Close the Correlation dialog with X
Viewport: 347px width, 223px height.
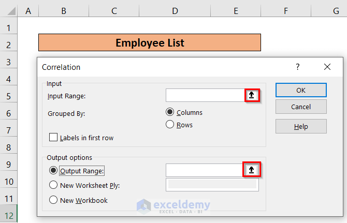tap(327, 67)
